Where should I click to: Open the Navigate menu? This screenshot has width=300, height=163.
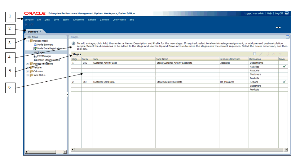point(29,20)
